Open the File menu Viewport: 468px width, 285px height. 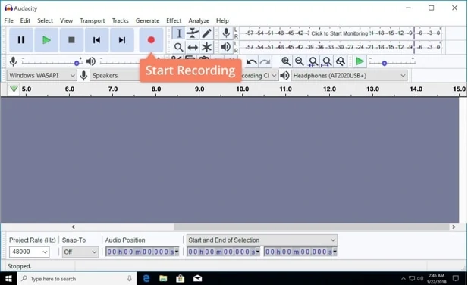[x=8, y=20]
